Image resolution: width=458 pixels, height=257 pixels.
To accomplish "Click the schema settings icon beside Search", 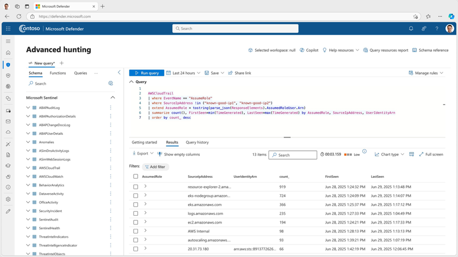I will [x=110, y=84].
